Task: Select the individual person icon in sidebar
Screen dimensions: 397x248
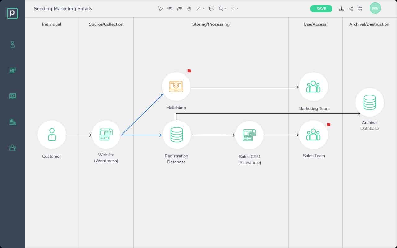Action: (x=12, y=44)
